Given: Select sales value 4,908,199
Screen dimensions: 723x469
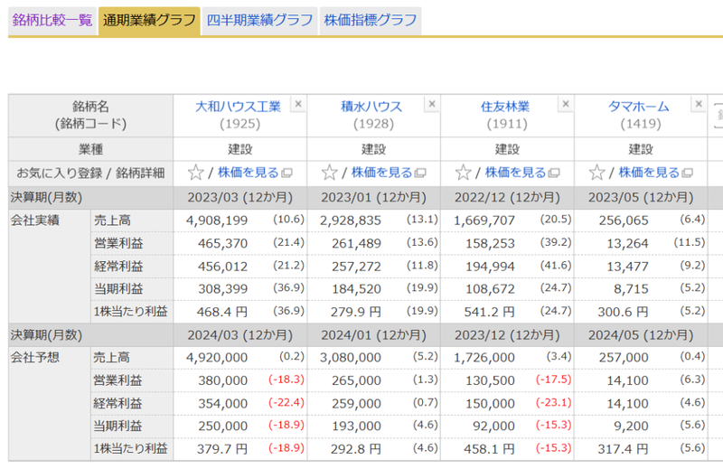Looking at the screenshot, I should point(217,220).
